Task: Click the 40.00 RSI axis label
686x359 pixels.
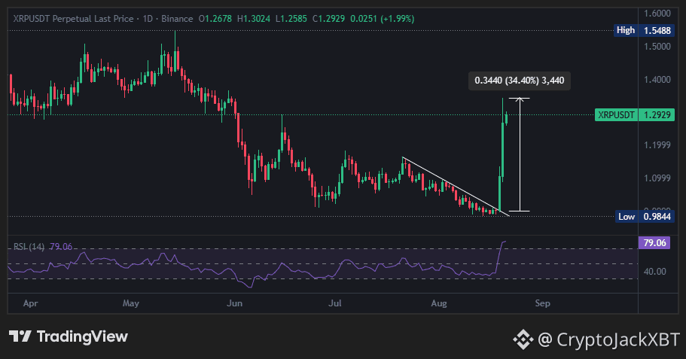Action: pyautogui.click(x=655, y=272)
